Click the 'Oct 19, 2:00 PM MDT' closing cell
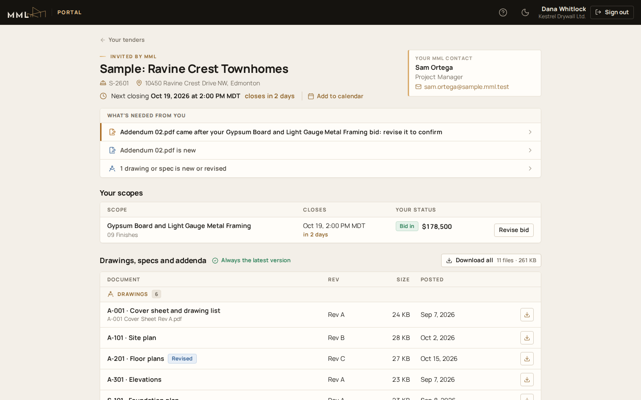The width and height of the screenshot is (641, 400). [334, 226]
